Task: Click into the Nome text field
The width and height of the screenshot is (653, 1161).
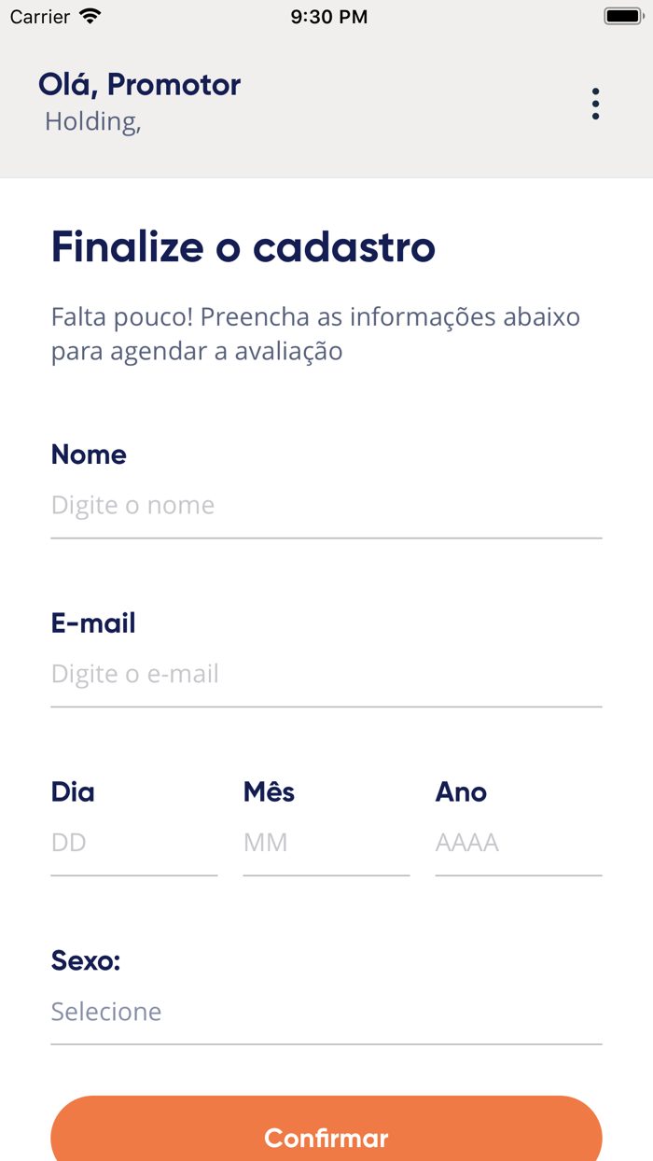Action: (x=326, y=505)
